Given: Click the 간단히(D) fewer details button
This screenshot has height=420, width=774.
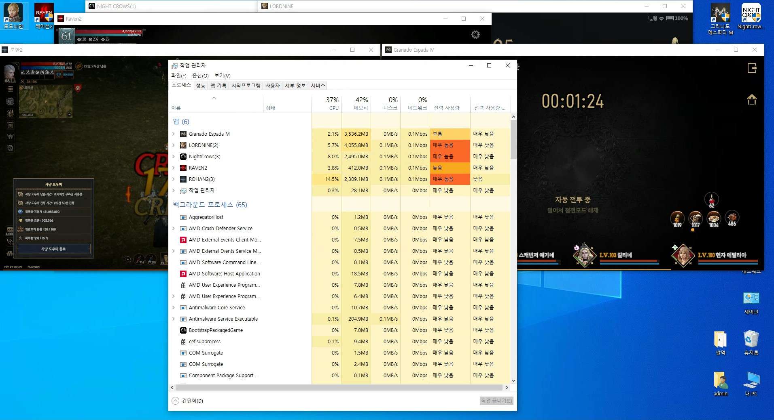Looking at the screenshot, I should [188, 401].
